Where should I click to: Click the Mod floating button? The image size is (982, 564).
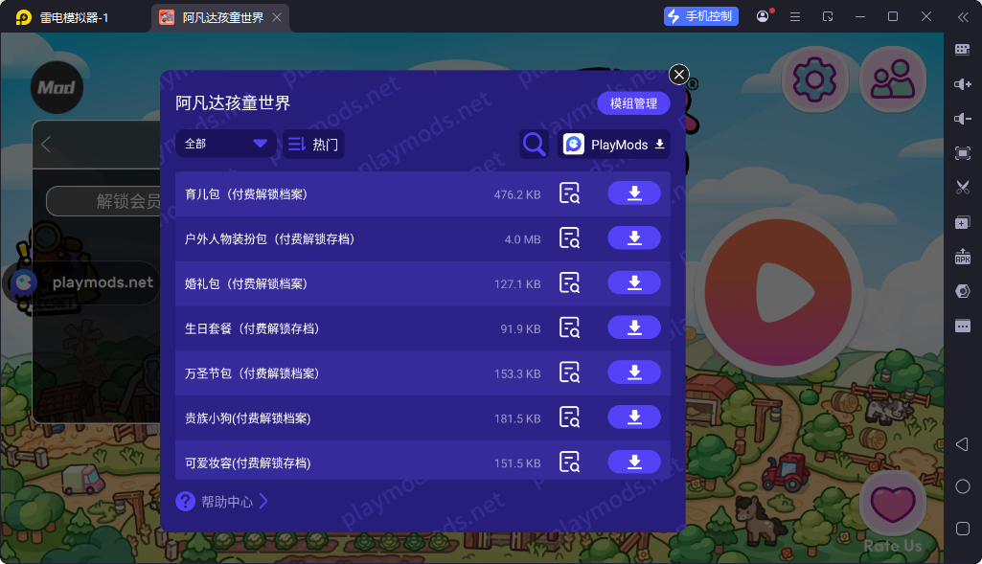point(57,88)
